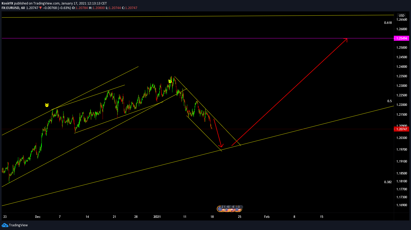The height and width of the screenshot is (230, 411).
Task: Open the economic events badge showing 6
Action: point(233,207)
